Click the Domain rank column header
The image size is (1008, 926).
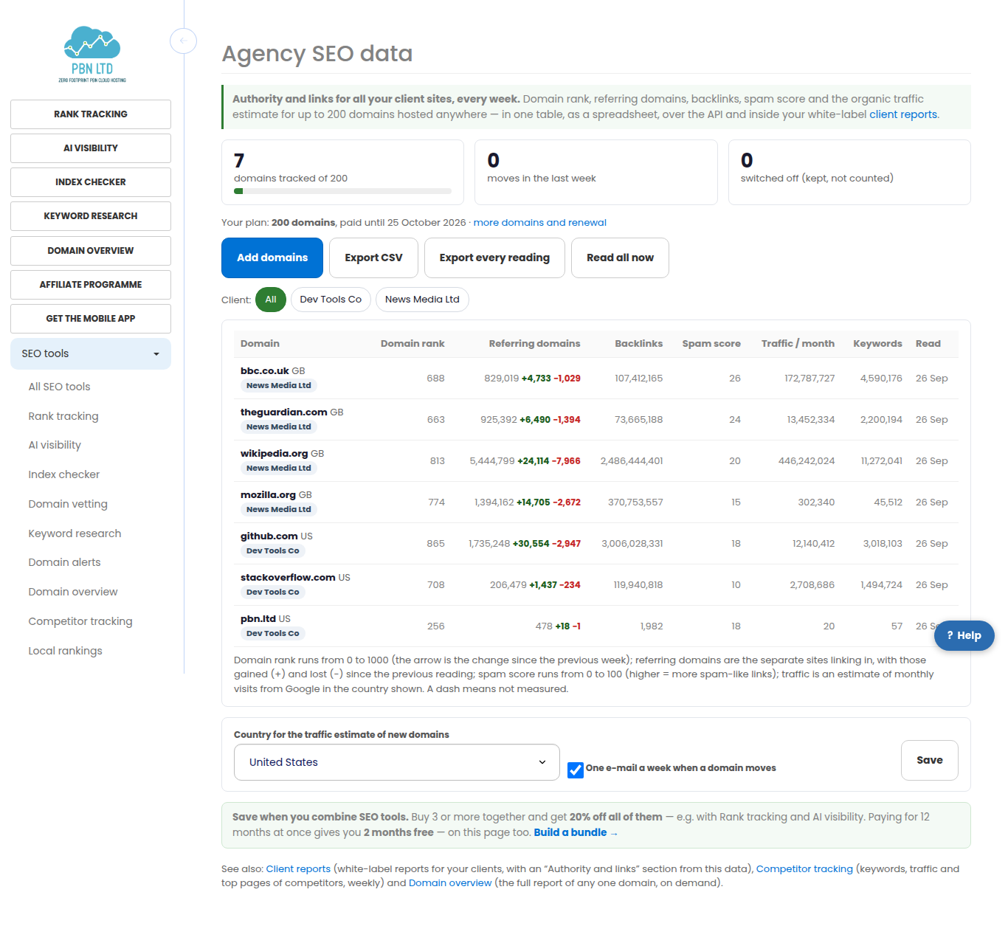coord(412,344)
